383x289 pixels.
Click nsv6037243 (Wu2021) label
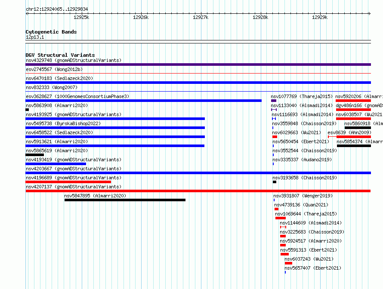pos(309,259)
